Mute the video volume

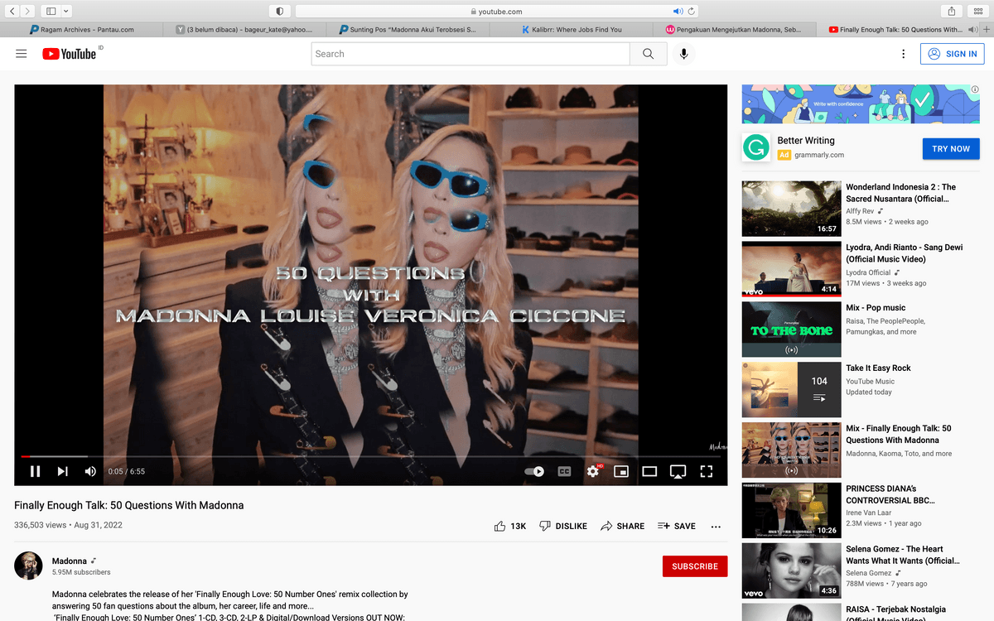click(90, 471)
